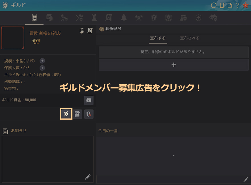Click the guild emblem image frame
This screenshot has height=185, width=251.
coord(13,38)
